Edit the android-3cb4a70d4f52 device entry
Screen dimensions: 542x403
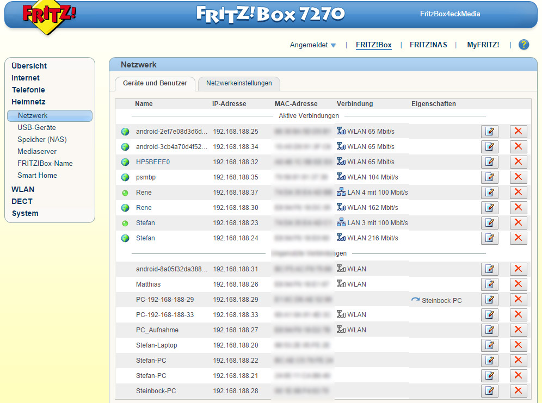[x=489, y=146]
